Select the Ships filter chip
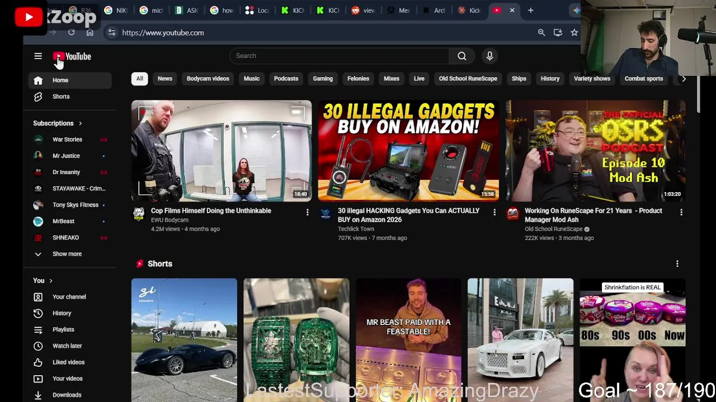This screenshot has height=402, width=716. point(519,79)
